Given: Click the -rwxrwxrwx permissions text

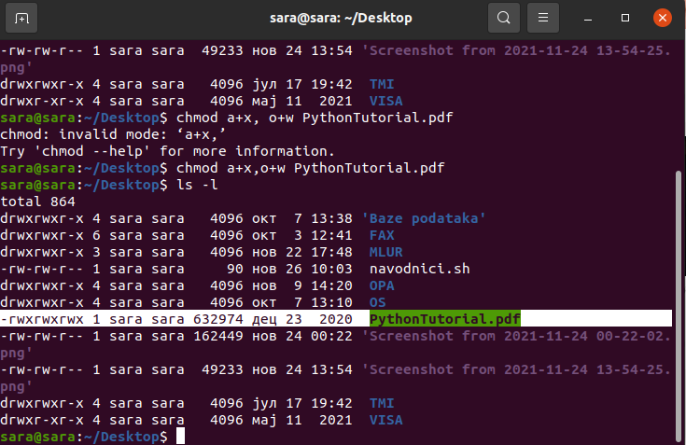Looking at the screenshot, I should click(x=42, y=319).
